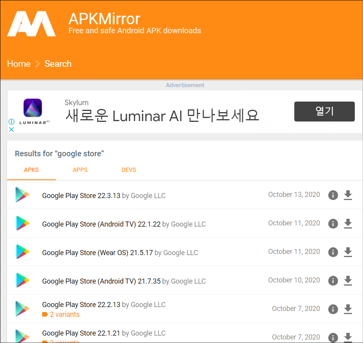The width and height of the screenshot is (363, 343).
Task: Open Google Play Store 22.2.13 link
Action: (81, 305)
